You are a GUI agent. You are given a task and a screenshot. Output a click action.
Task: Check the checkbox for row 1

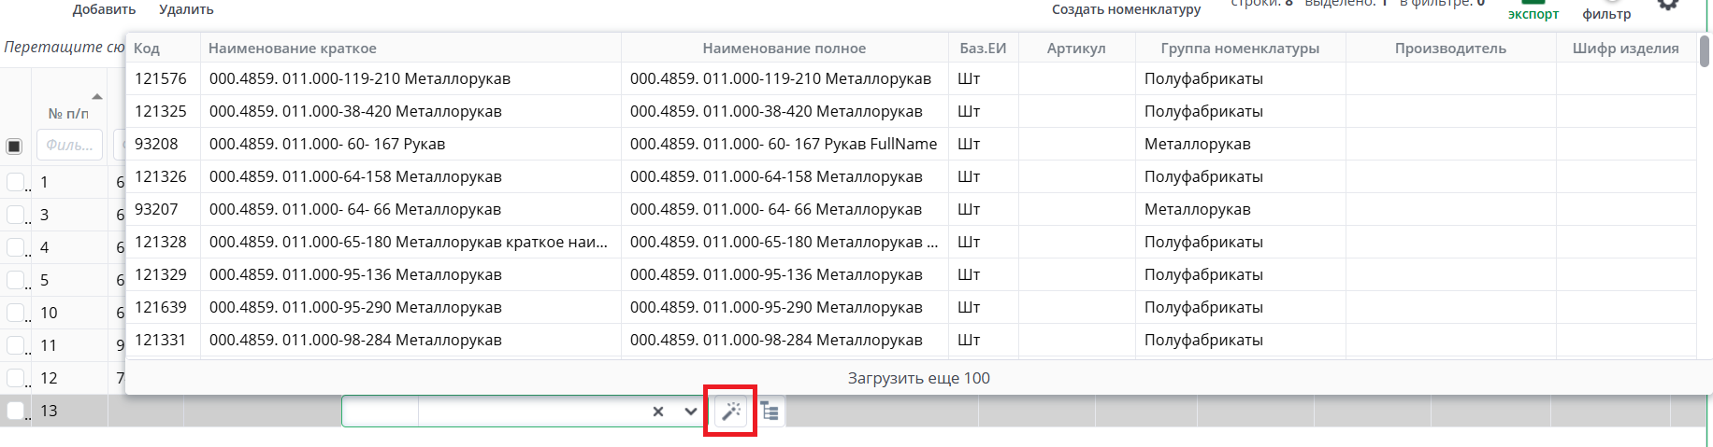15,182
